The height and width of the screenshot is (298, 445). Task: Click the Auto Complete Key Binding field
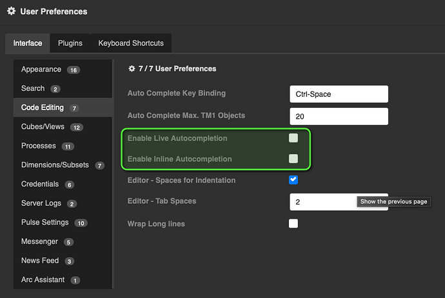pos(339,94)
